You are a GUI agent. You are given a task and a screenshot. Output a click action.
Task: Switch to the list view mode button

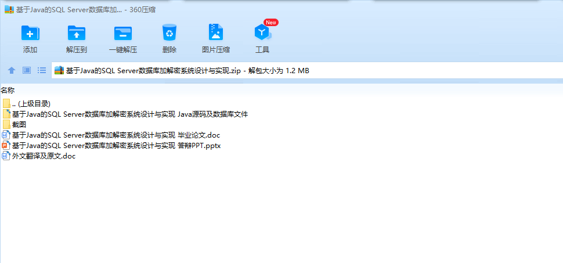tap(42, 70)
